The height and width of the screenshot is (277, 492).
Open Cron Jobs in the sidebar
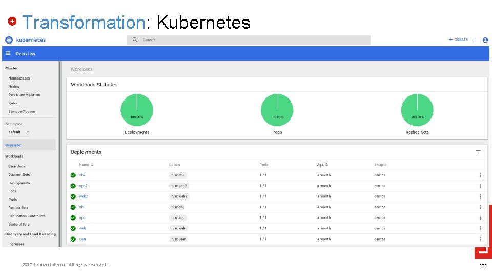[x=17, y=166]
